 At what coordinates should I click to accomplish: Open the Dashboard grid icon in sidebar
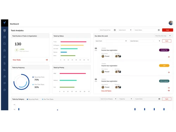click(5, 31)
